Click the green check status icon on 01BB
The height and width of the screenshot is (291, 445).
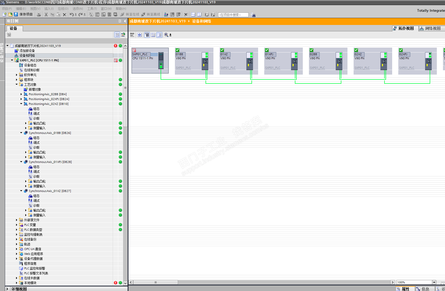coord(177,50)
